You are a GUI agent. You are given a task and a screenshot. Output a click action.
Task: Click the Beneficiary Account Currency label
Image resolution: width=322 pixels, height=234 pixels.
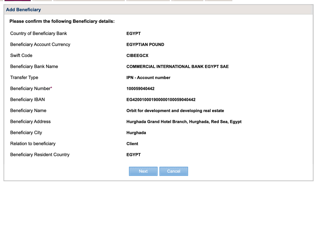click(40, 44)
